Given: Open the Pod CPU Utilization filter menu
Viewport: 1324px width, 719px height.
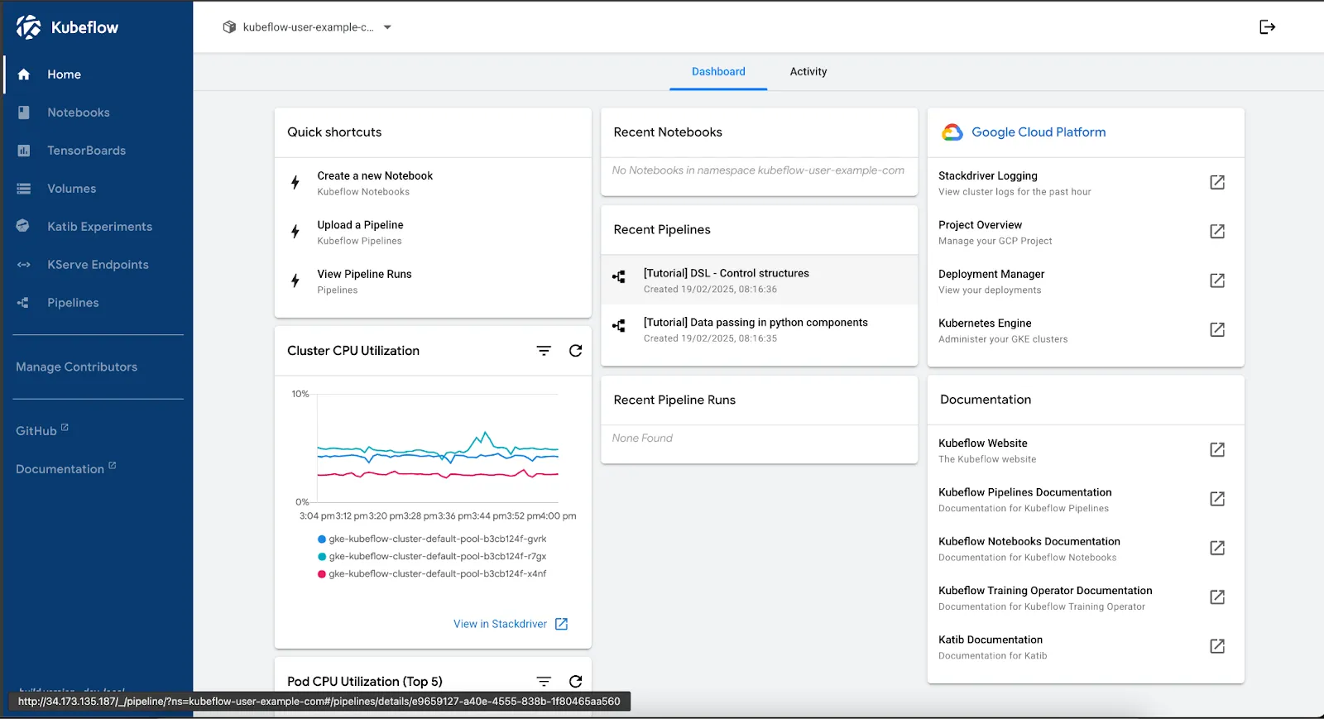Looking at the screenshot, I should (544, 681).
